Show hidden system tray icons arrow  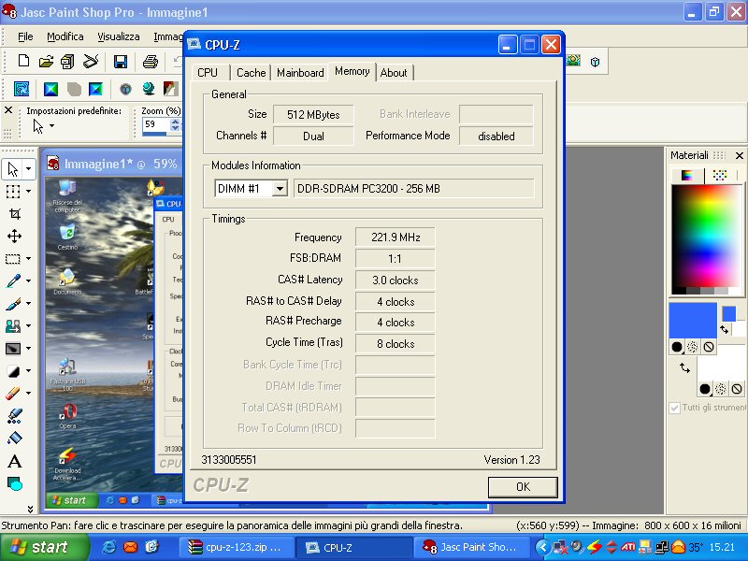tap(542, 547)
